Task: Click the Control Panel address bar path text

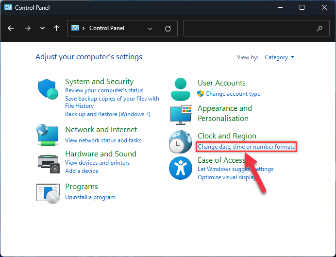Action: pos(107,28)
